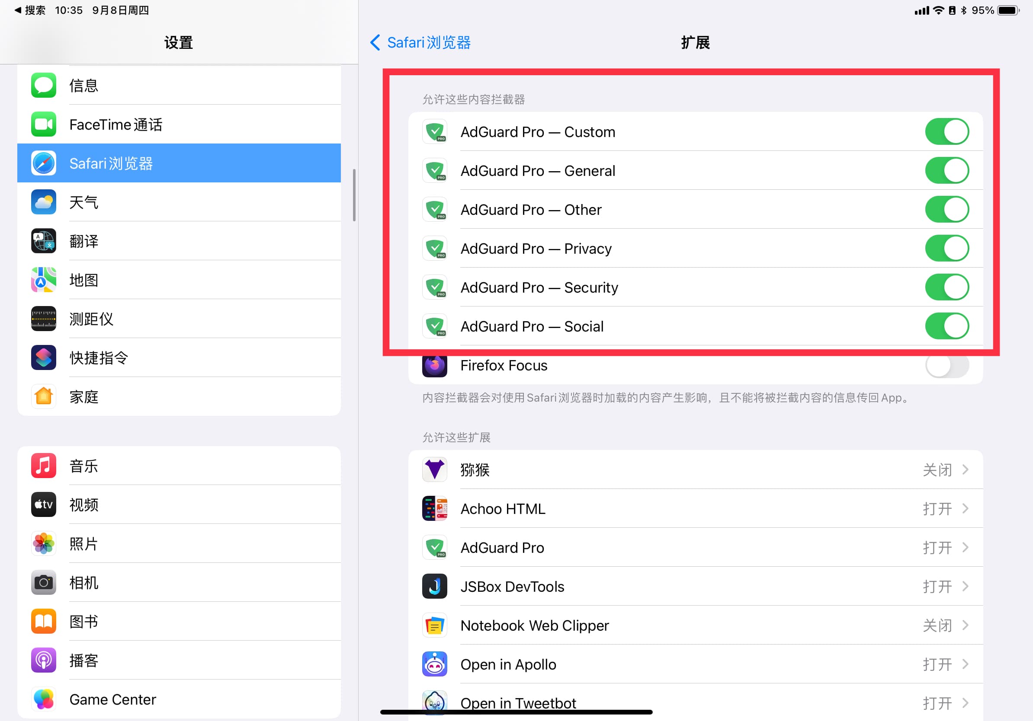This screenshot has width=1033, height=721.
Task: Tap the battery indicator in status bar
Action: coord(1009,10)
